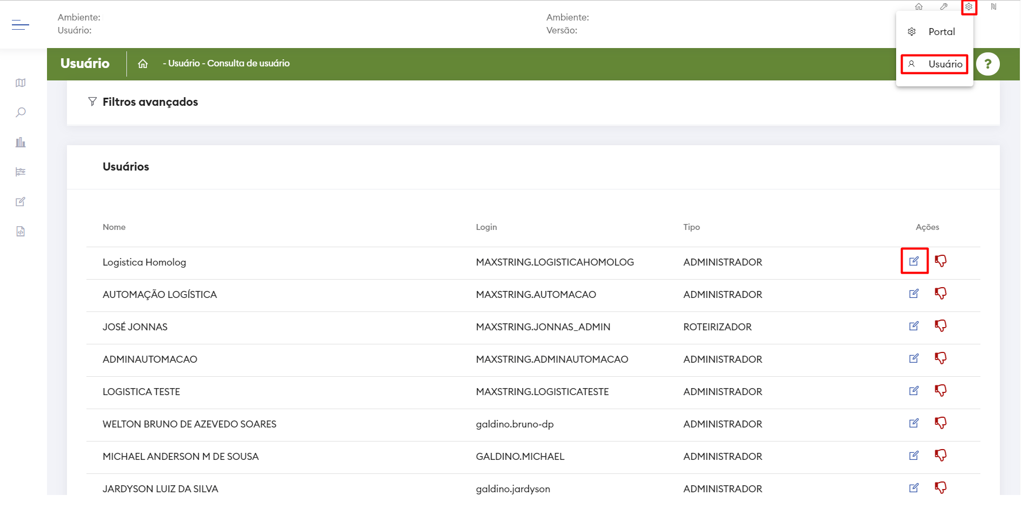Open the green question mark help button

987,64
